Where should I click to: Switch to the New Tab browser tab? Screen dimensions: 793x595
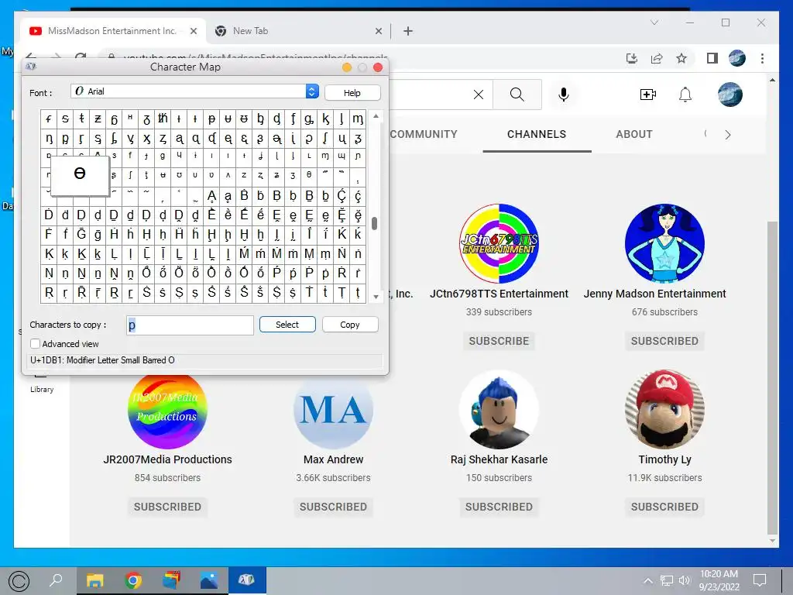point(298,31)
